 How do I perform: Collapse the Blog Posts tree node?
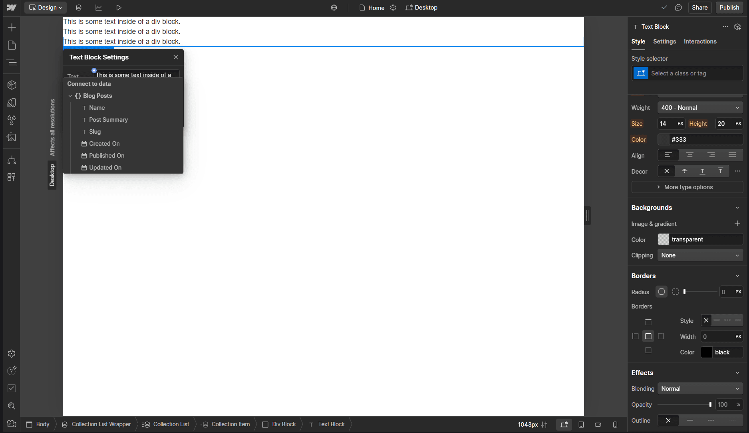70,96
